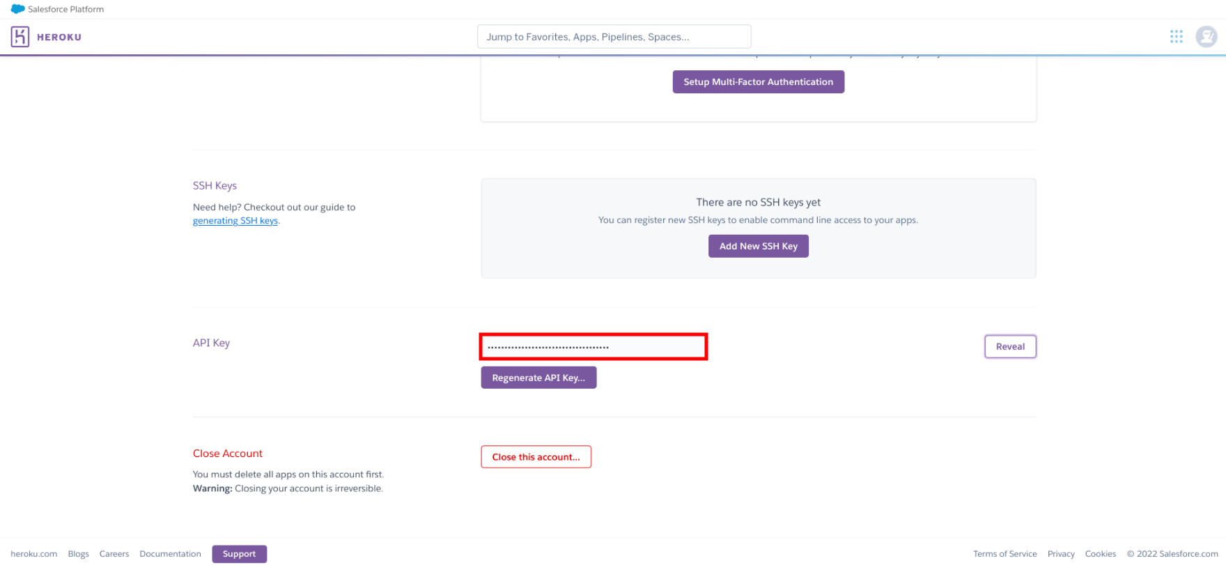Click the Close Account heading
1226x565 pixels.
click(227, 454)
